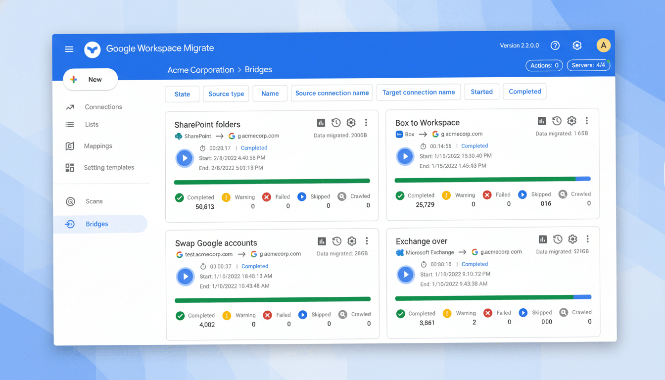Open statistics chart for SharePoint folders bridge
Viewport: 665px width, 380px height.
pos(321,122)
